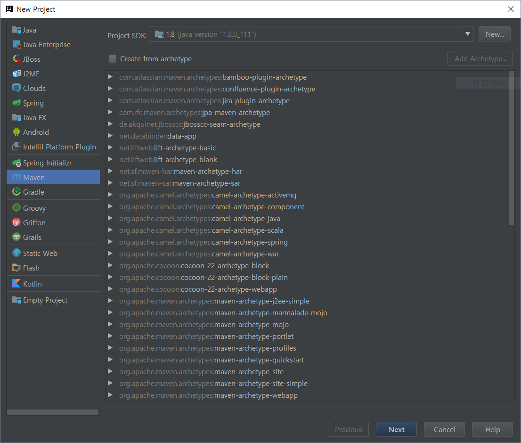
Task: Click the Empty Project folder icon
Action: [x=16, y=300]
